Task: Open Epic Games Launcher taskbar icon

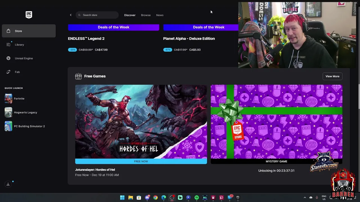Action: [238, 198]
